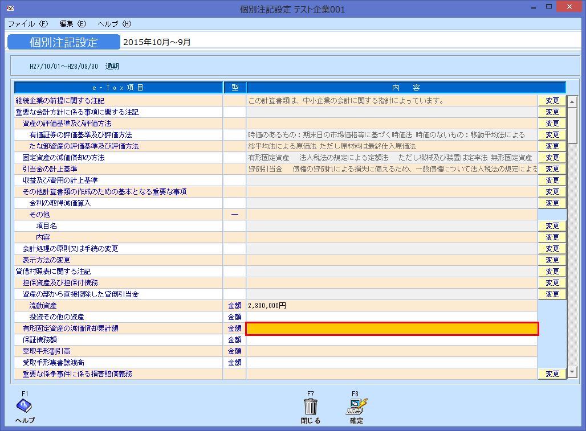Click 変更 for 継続企業の前提に関する注記

551,100
